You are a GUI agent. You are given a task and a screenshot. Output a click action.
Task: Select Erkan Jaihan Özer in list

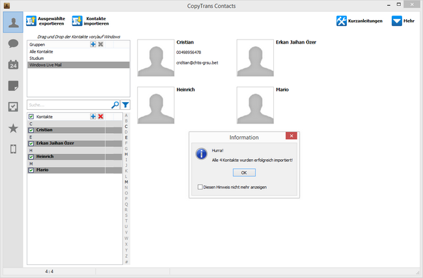click(75, 144)
